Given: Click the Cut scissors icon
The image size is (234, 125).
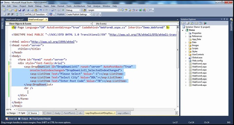Looking at the screenshot, I should [28, 10].
